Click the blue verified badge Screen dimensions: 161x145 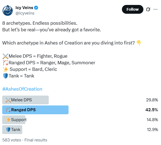[36, 8]
